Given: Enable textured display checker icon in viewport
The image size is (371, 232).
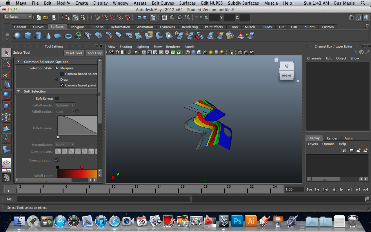Looking at the screenshot, I should coord(205,52).
